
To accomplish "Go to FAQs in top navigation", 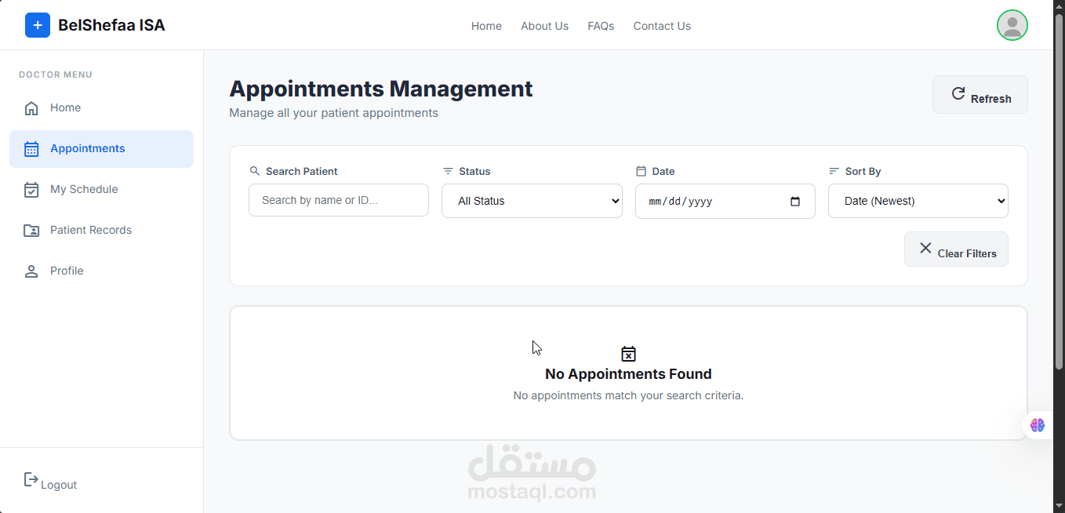I will pyautogui.click(x=601, y=26).
